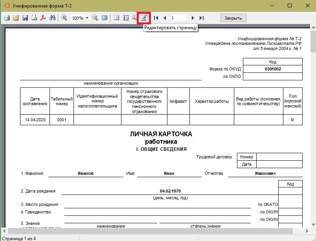Click the Дата составления column header
The width and height of the screenshot is (316, 241).
pyautogui.click(x=35, y=101)
